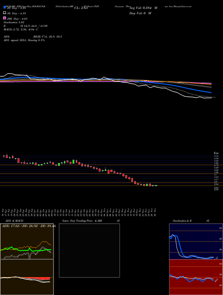Open the red RSI chart panel

tap(196, 277)
